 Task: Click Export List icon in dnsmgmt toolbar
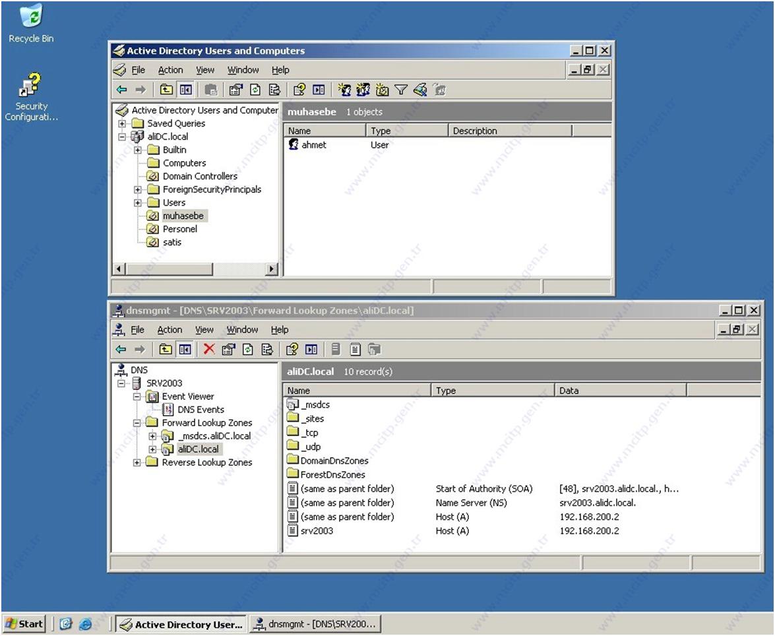pyautogui.click(x=267, y=349)
